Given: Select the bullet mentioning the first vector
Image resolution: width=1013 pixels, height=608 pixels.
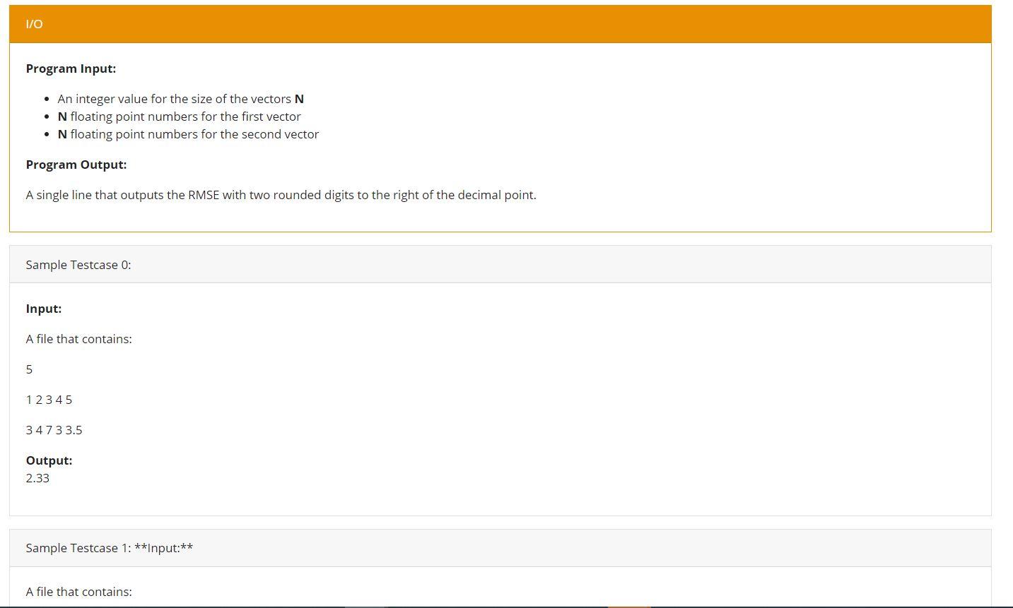Looking at the screenshot, I should [x=179, y=117].
